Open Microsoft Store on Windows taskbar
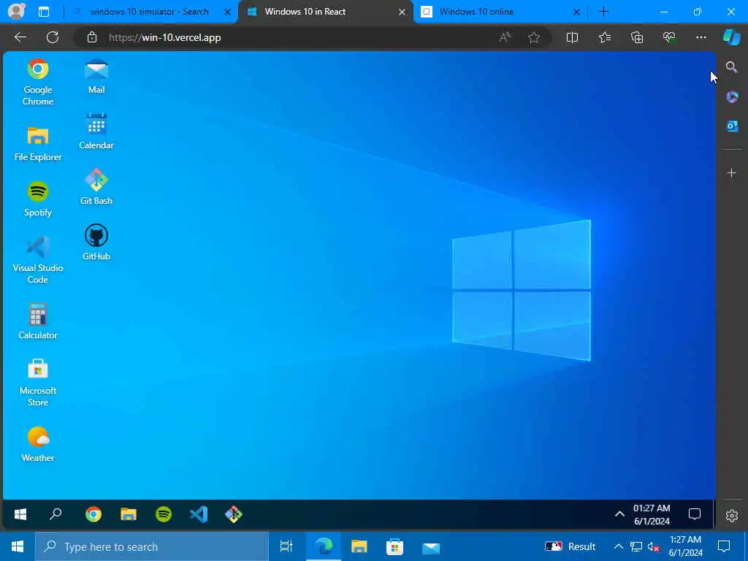The width and height of the screenshot is (748, 561). point(394,546)
